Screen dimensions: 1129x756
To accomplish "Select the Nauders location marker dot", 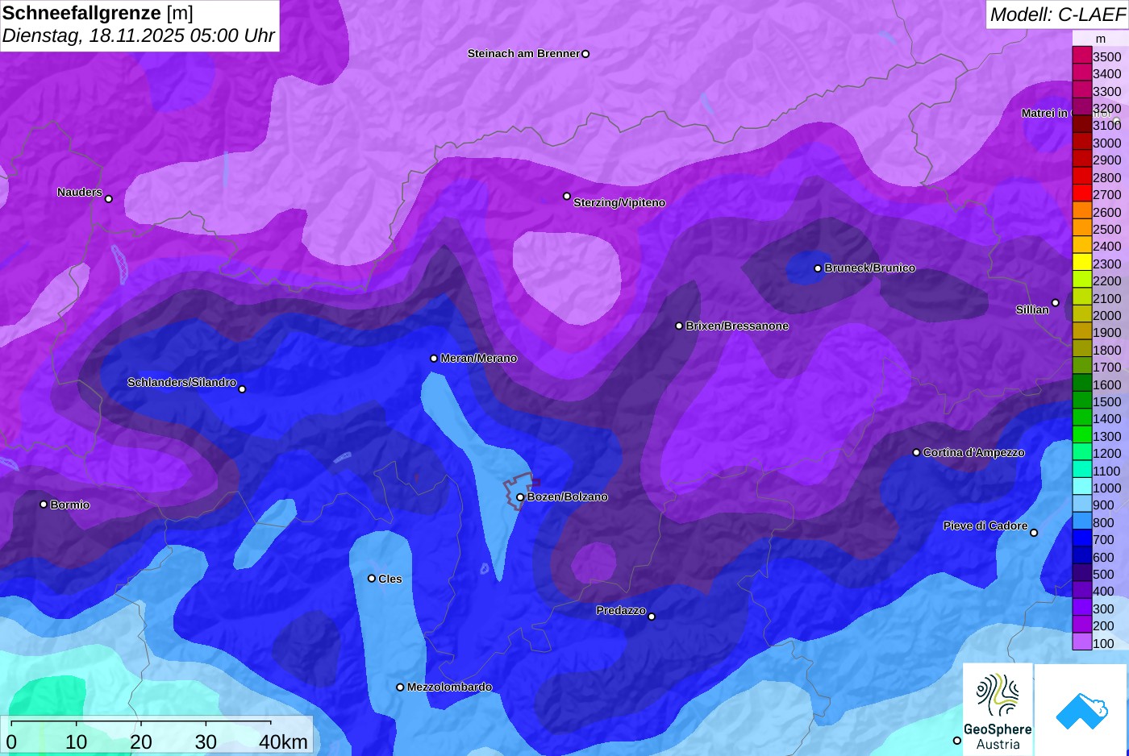I will [109, 199].
